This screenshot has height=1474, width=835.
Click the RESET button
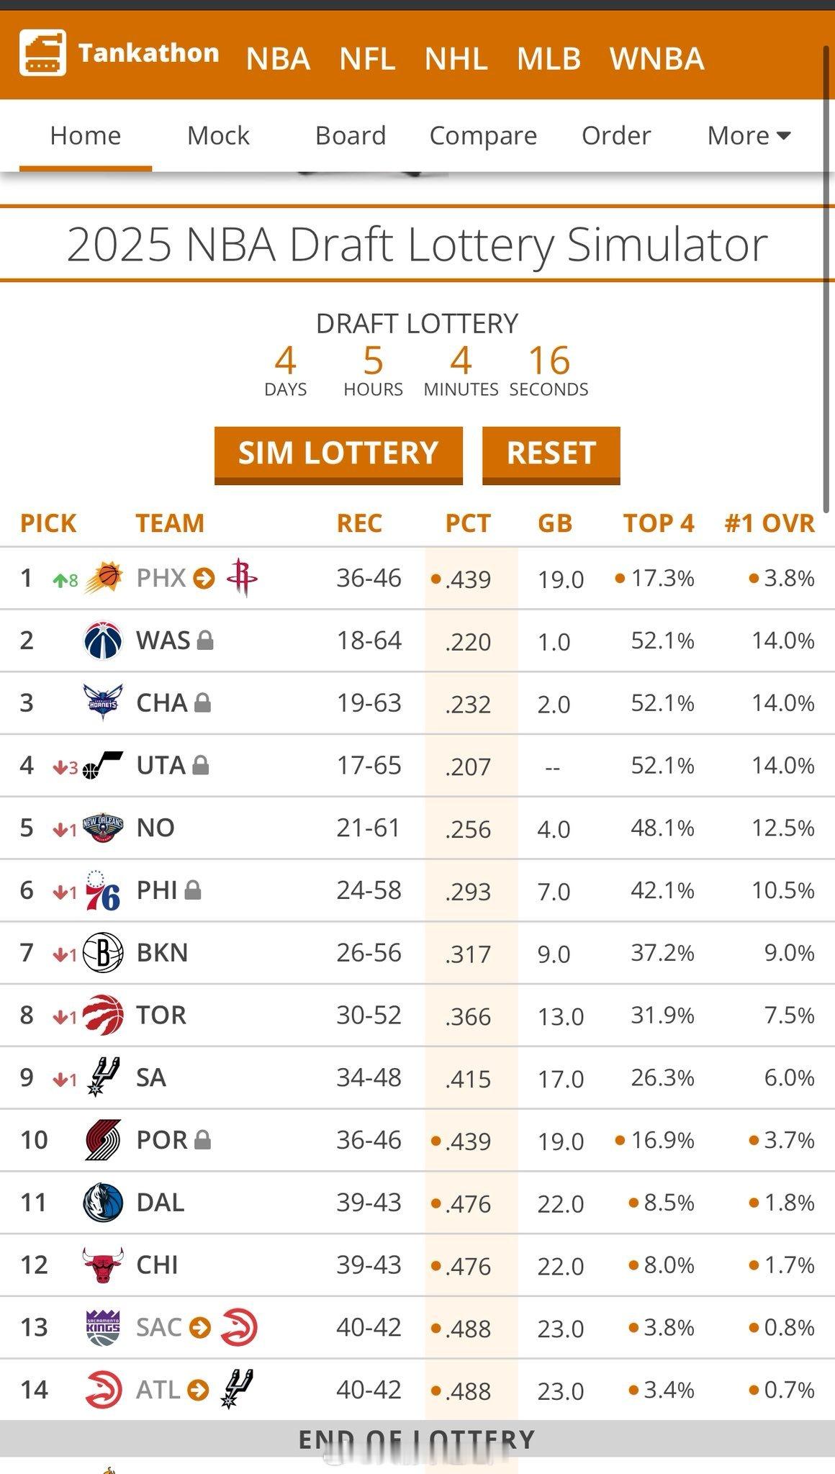551,454
